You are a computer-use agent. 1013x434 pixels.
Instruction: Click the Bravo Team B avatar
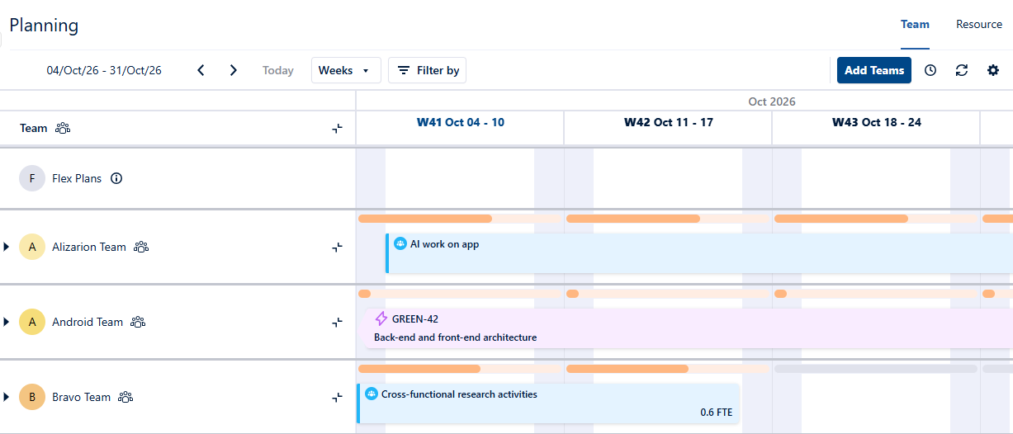coord(32,397)
